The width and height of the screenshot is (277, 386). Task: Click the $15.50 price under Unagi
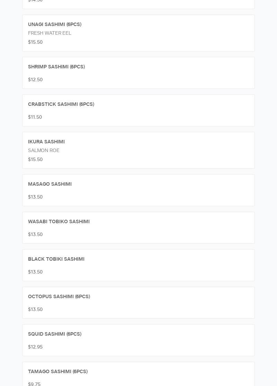pyautogui.click(x=35, y=42)
